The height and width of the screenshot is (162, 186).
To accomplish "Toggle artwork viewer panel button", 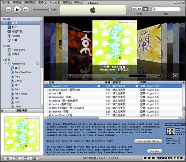I will [34, 159].
